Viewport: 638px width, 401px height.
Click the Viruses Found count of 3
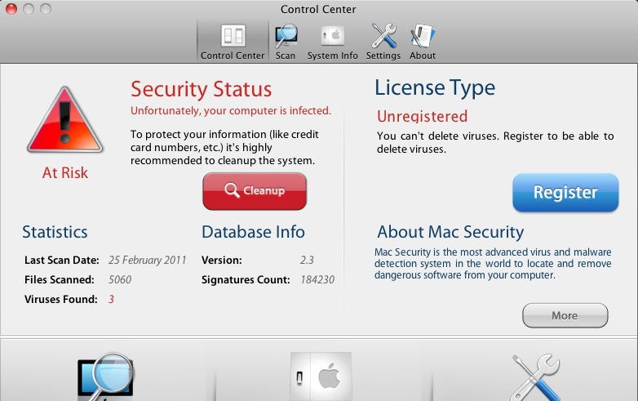[111, 299]
